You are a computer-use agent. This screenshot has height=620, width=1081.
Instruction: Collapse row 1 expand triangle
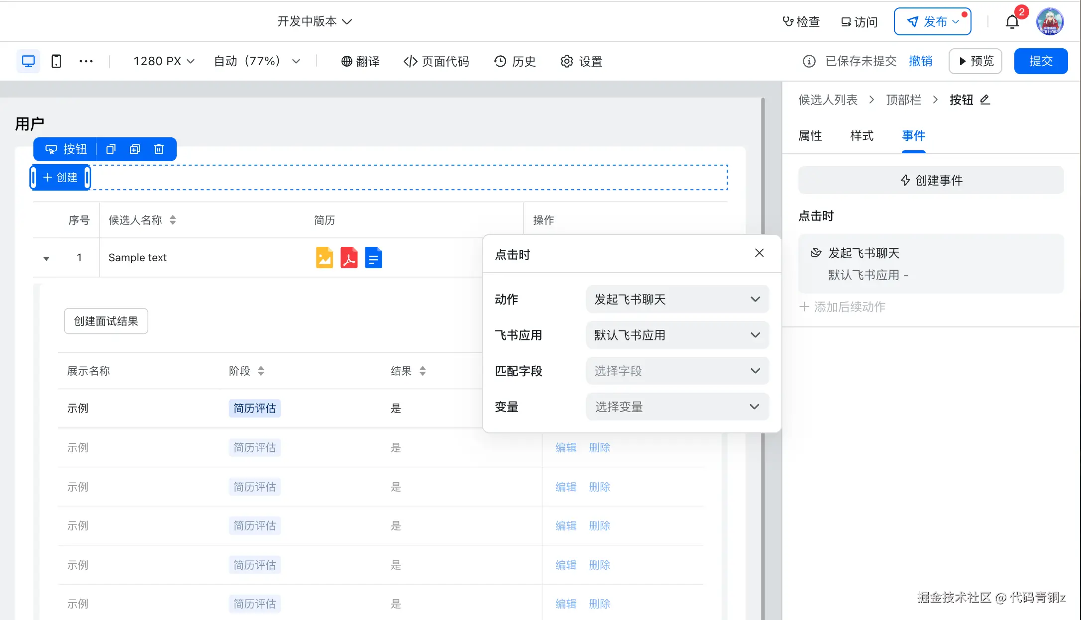pos(46,258)
